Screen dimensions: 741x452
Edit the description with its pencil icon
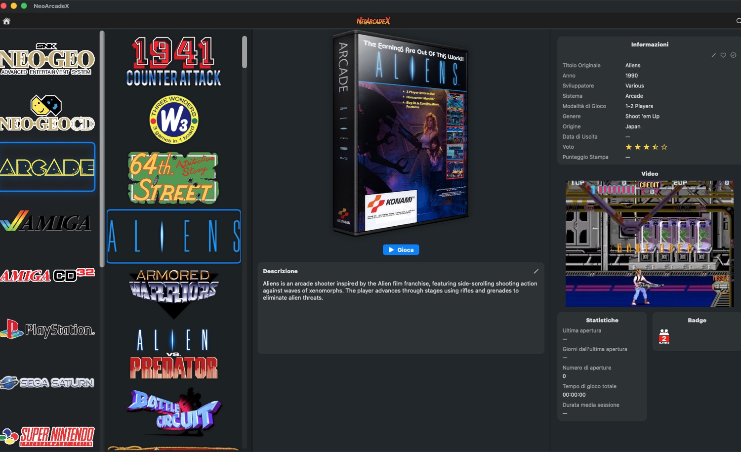click(536, 271)
